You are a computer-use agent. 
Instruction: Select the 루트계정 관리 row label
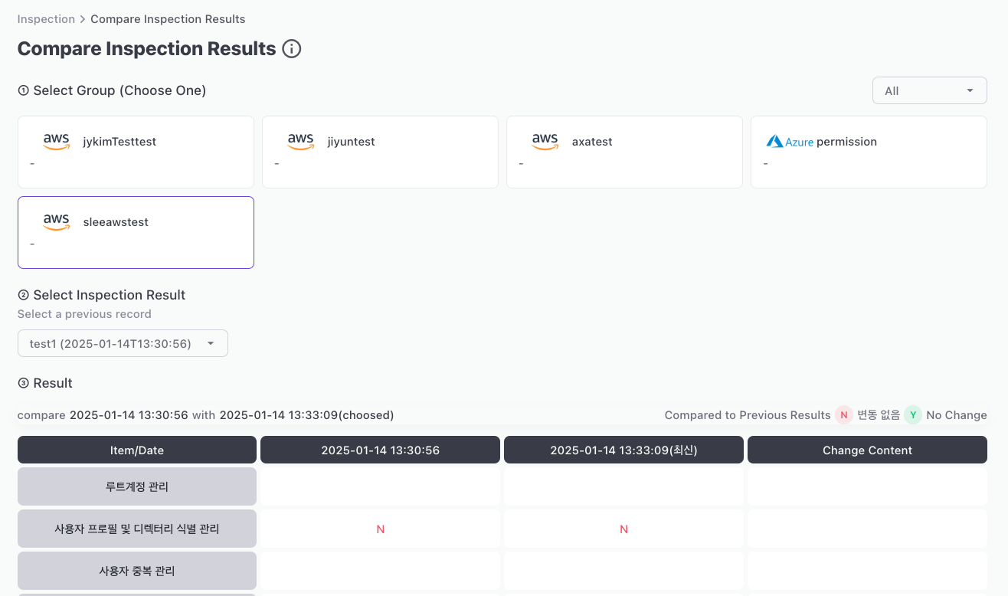click(137, 486)
